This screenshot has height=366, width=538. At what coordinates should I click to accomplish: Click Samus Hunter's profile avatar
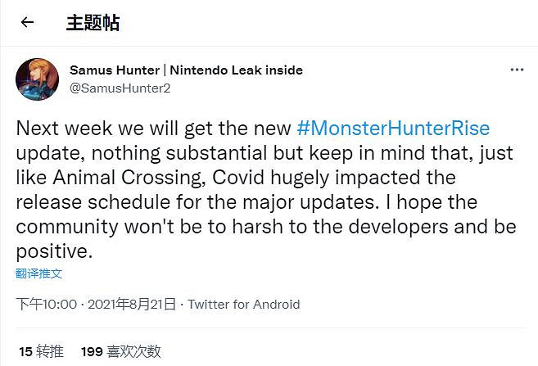click(37, 79)
